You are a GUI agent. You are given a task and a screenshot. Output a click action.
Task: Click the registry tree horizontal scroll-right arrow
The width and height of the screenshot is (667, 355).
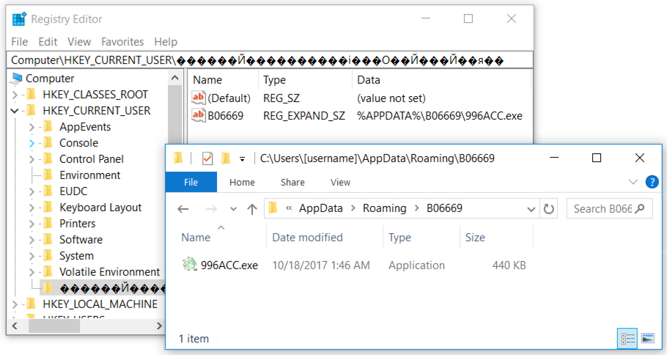click(x=159, y=326)
